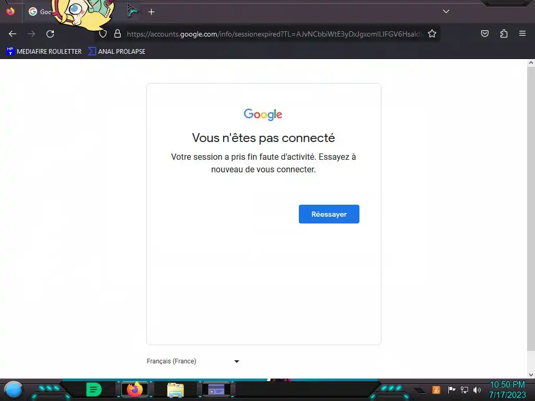This screenshot has width=535, height=401.
Task: Go back to the previous page
Action: (x=13, y=34)
